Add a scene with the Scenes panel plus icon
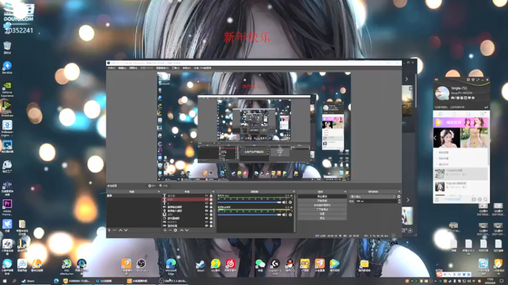Screen dimensions: 508x285 point(109,231)
